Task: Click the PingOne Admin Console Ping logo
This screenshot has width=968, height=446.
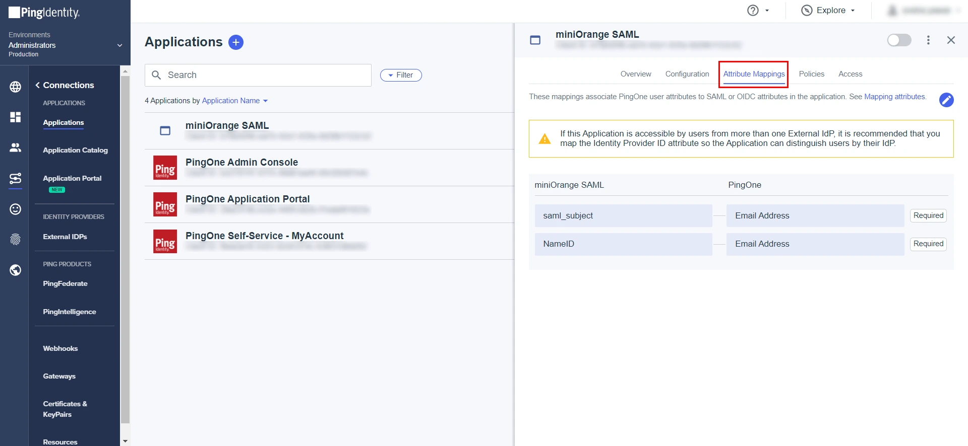Action: click(x=165, y=168)
